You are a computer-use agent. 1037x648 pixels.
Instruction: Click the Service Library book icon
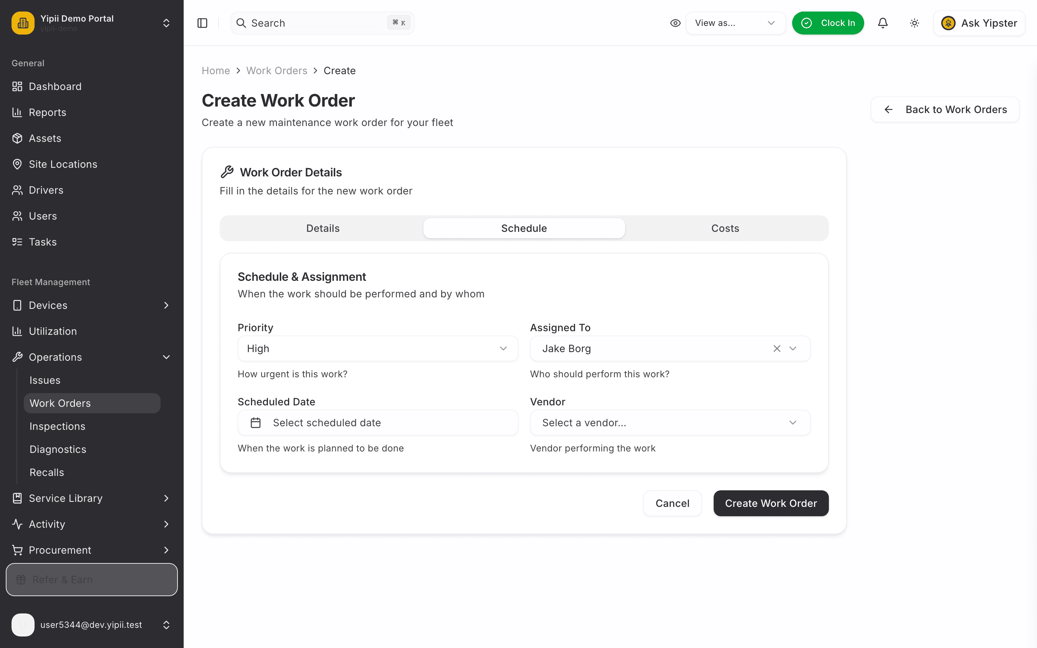point(17,498)
